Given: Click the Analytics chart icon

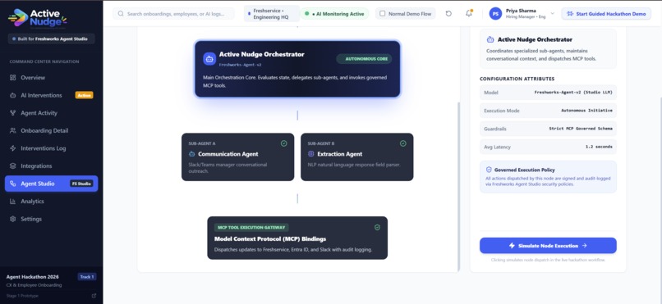Looking at the screenshot, I should pos(12,202).
